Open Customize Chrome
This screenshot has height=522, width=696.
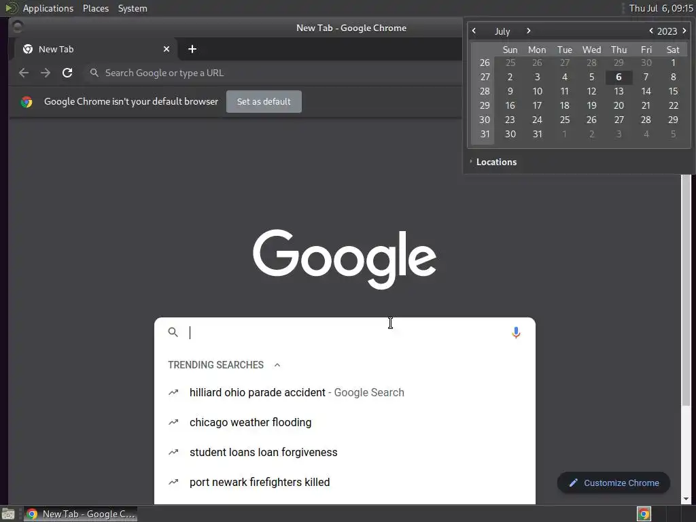click(614, 483)
